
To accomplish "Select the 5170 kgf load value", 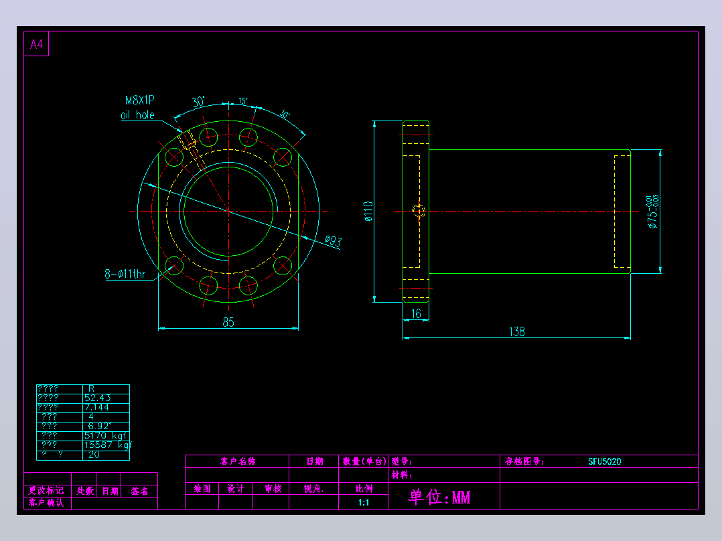I will pos(106,436).
